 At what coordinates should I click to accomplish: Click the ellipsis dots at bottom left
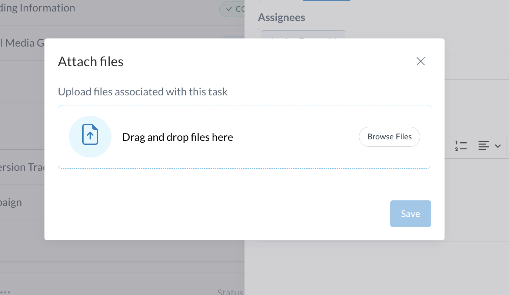pyautogui.click(x=5, y=292)
